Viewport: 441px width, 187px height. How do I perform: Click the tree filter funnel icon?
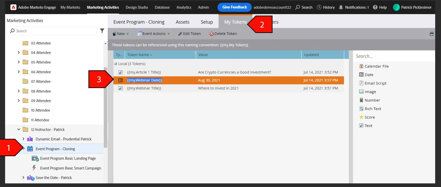click(102, 31)
